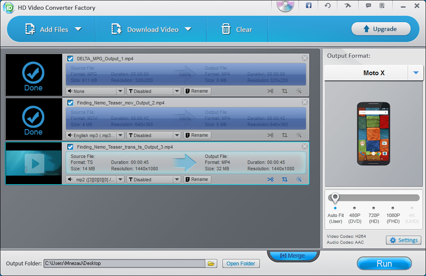The width and height of the screenshot is (426, 276).
Task: Open the Trim tool for DELTA_MPG_Output_1
Action: click(x=270, y=91)
